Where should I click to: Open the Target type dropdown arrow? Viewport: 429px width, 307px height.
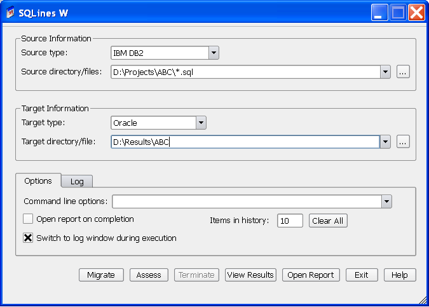coord(201,123)
